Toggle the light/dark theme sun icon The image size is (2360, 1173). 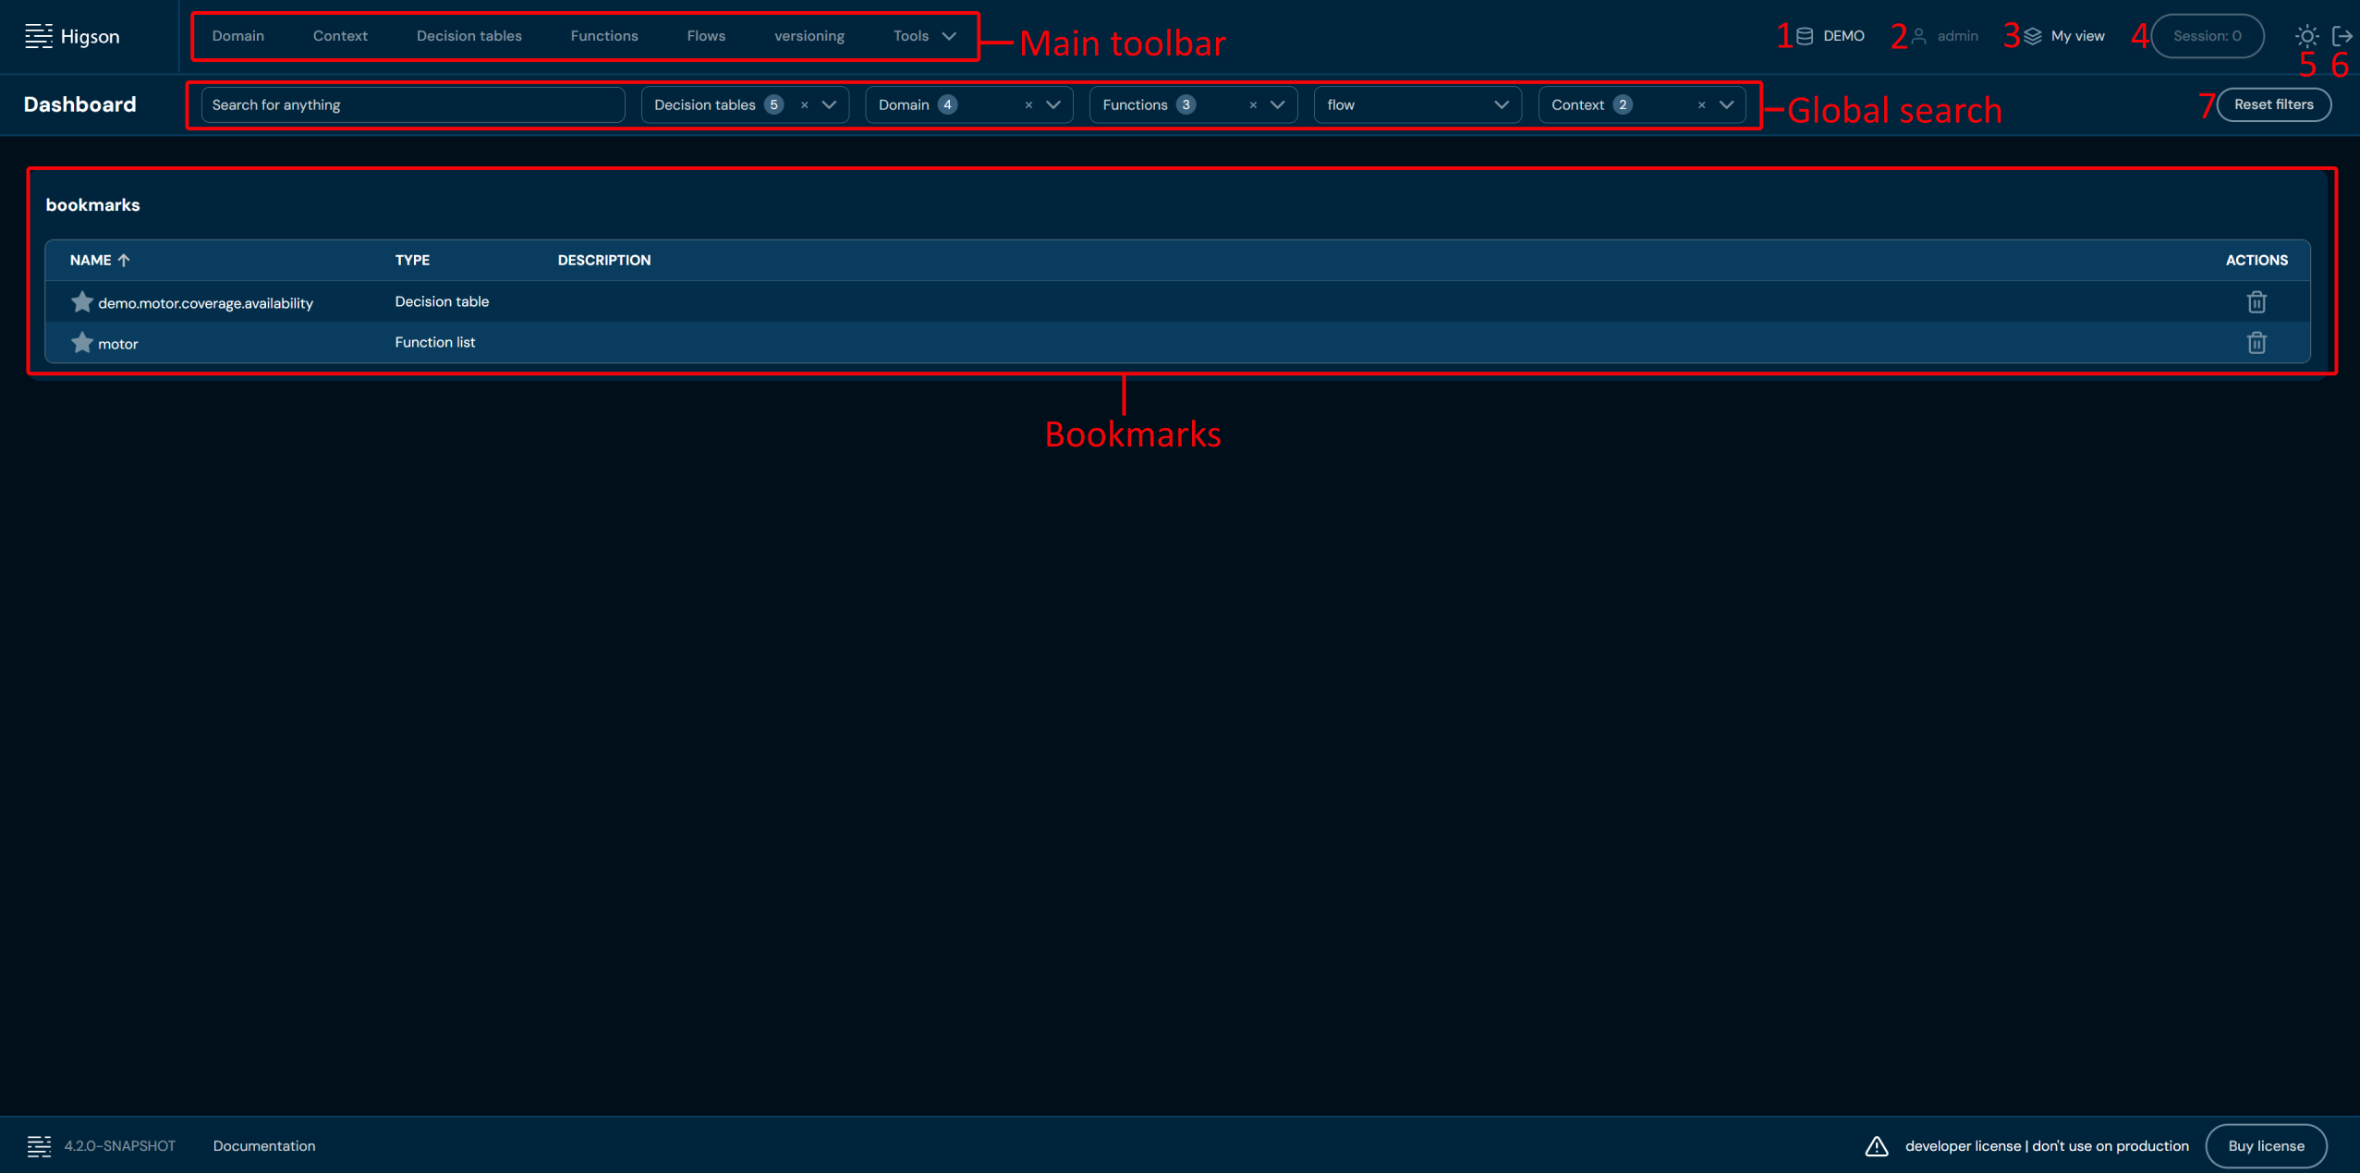2306,36
